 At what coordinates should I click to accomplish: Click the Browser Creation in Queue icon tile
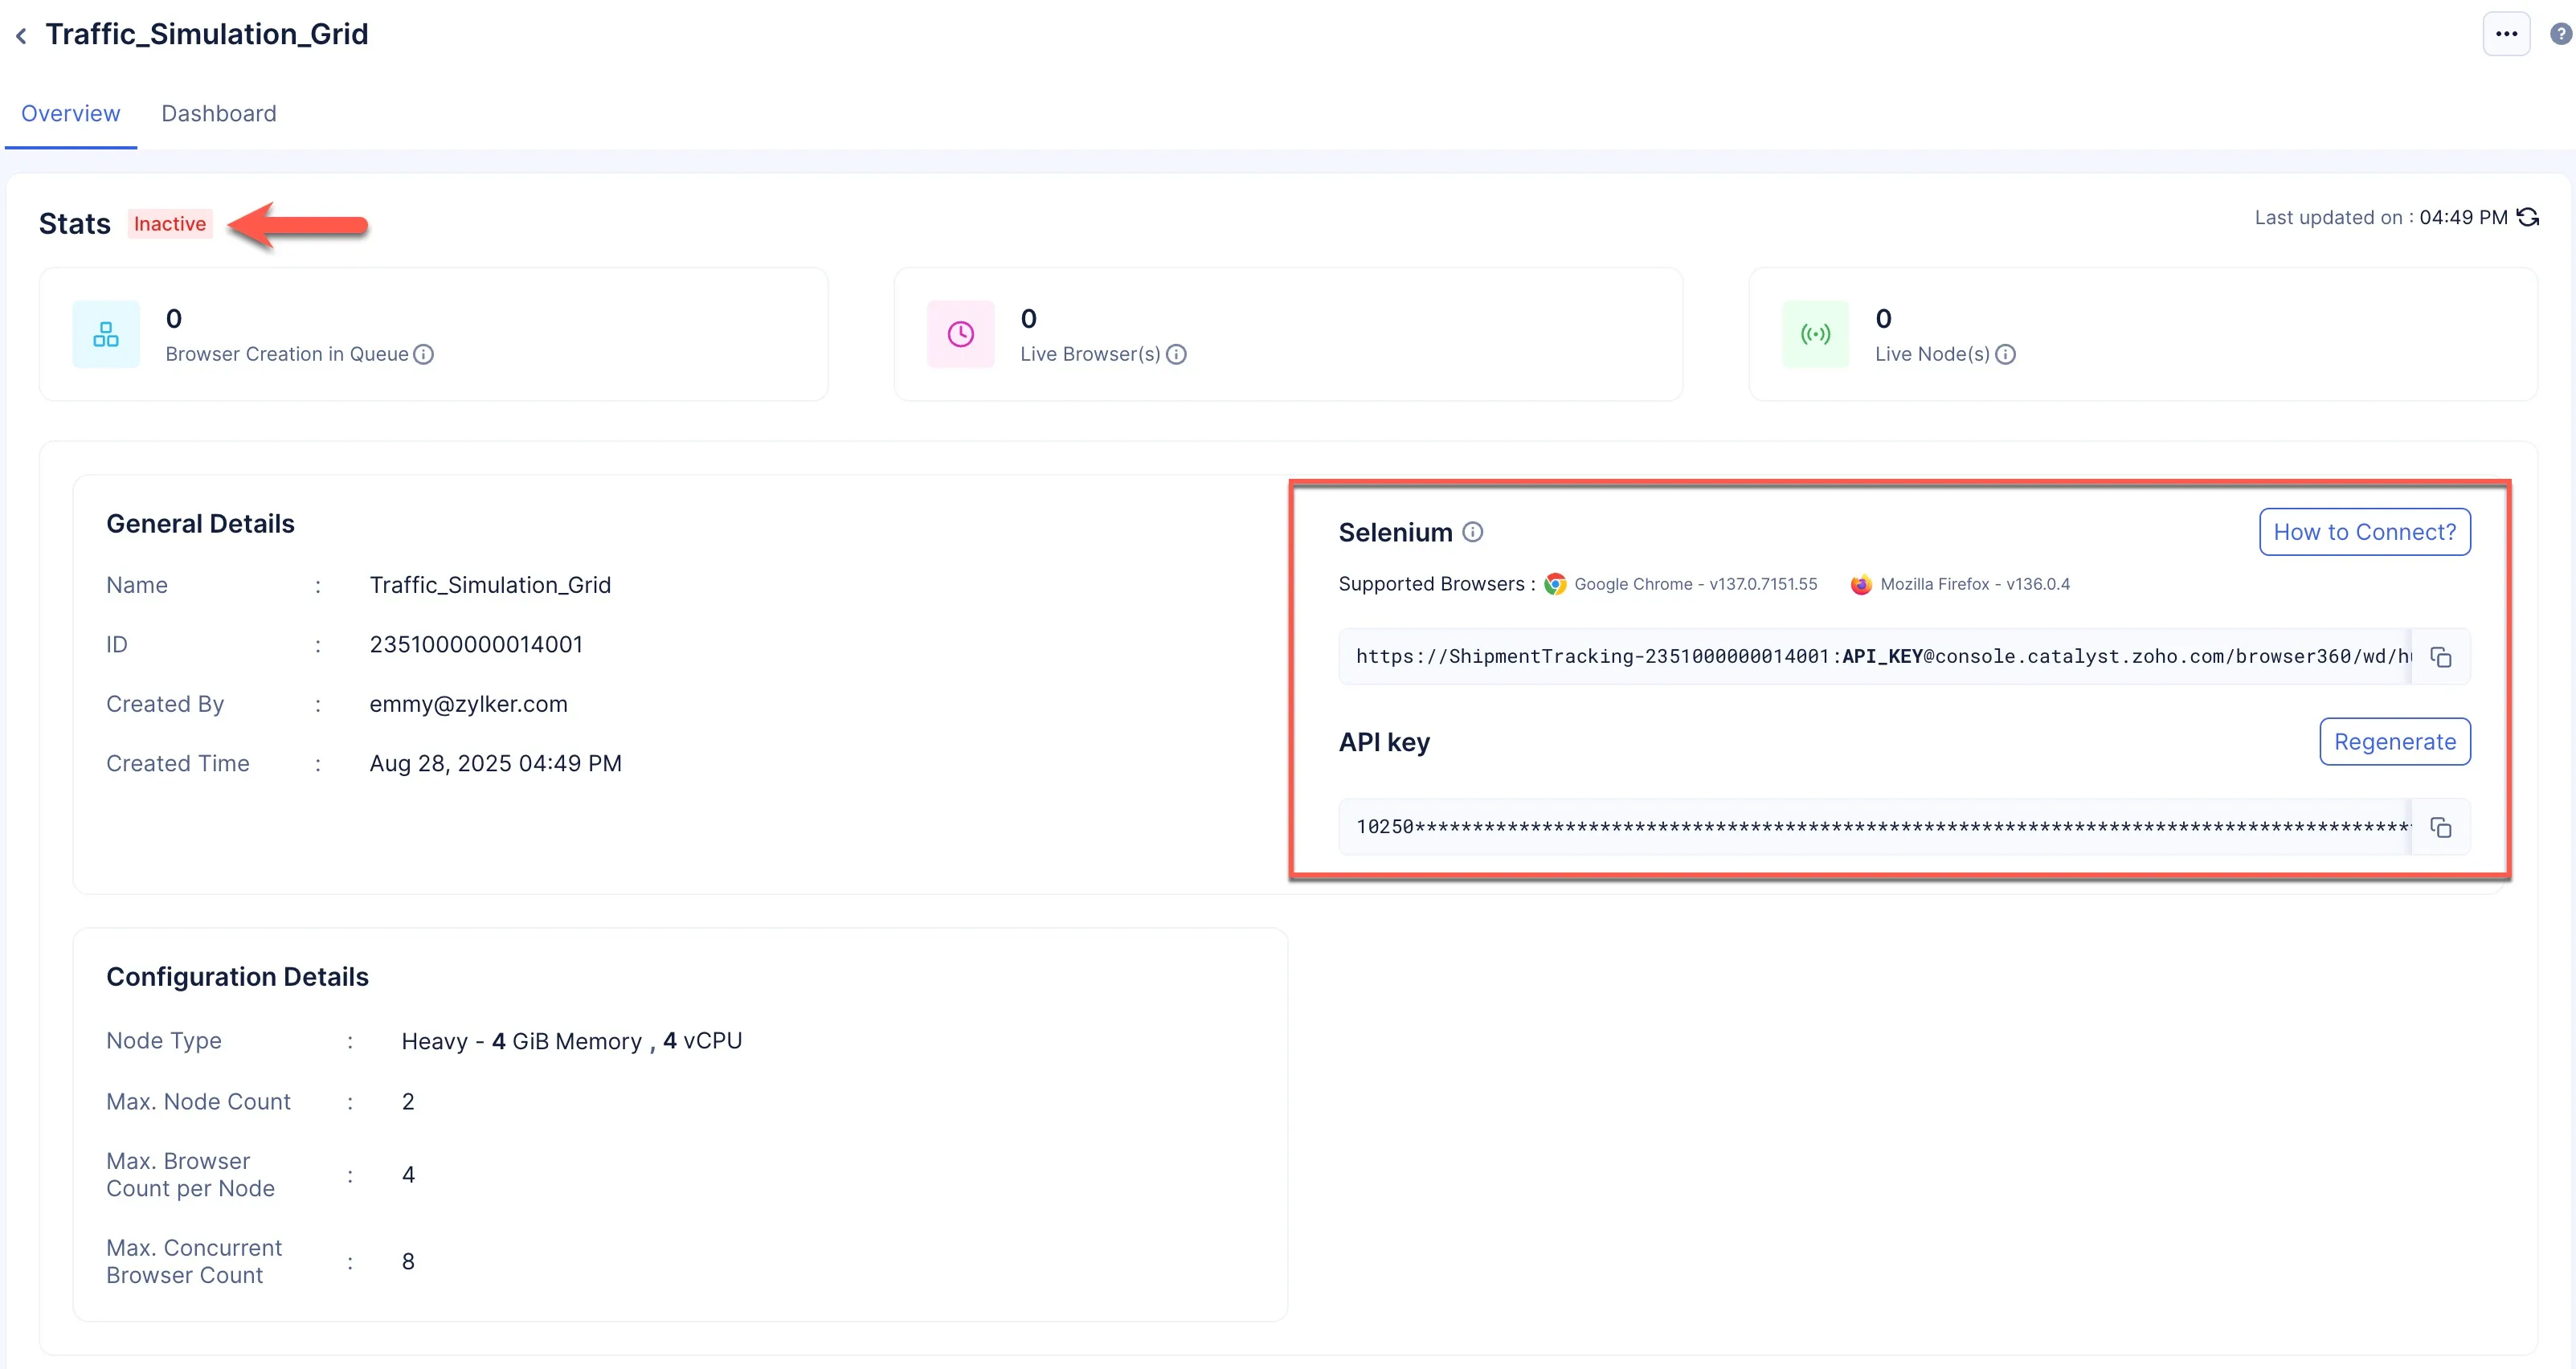pyautogui.click(x=106, y=334)
